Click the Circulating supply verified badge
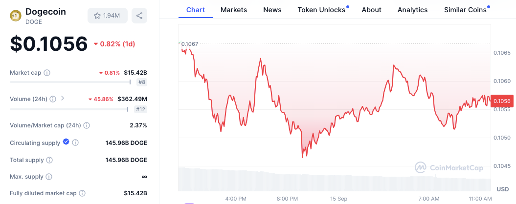 tap(66, 142)
